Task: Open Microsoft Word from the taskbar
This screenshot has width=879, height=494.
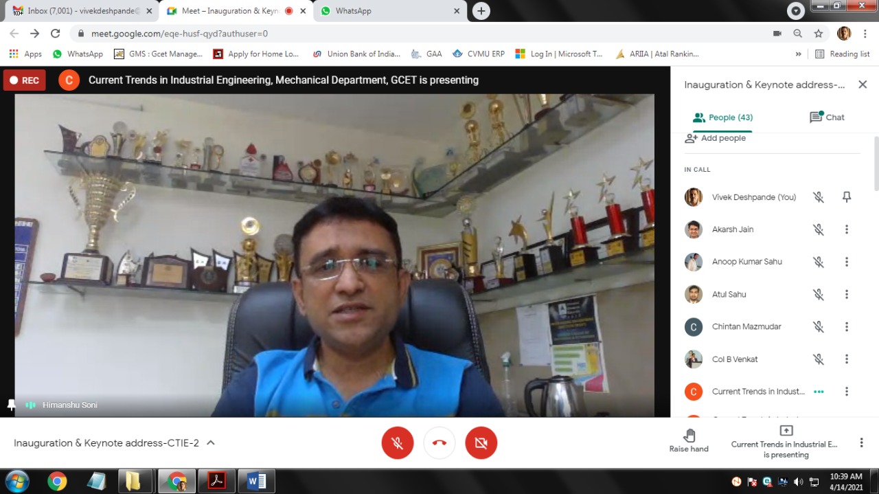Action: (256, 481)
